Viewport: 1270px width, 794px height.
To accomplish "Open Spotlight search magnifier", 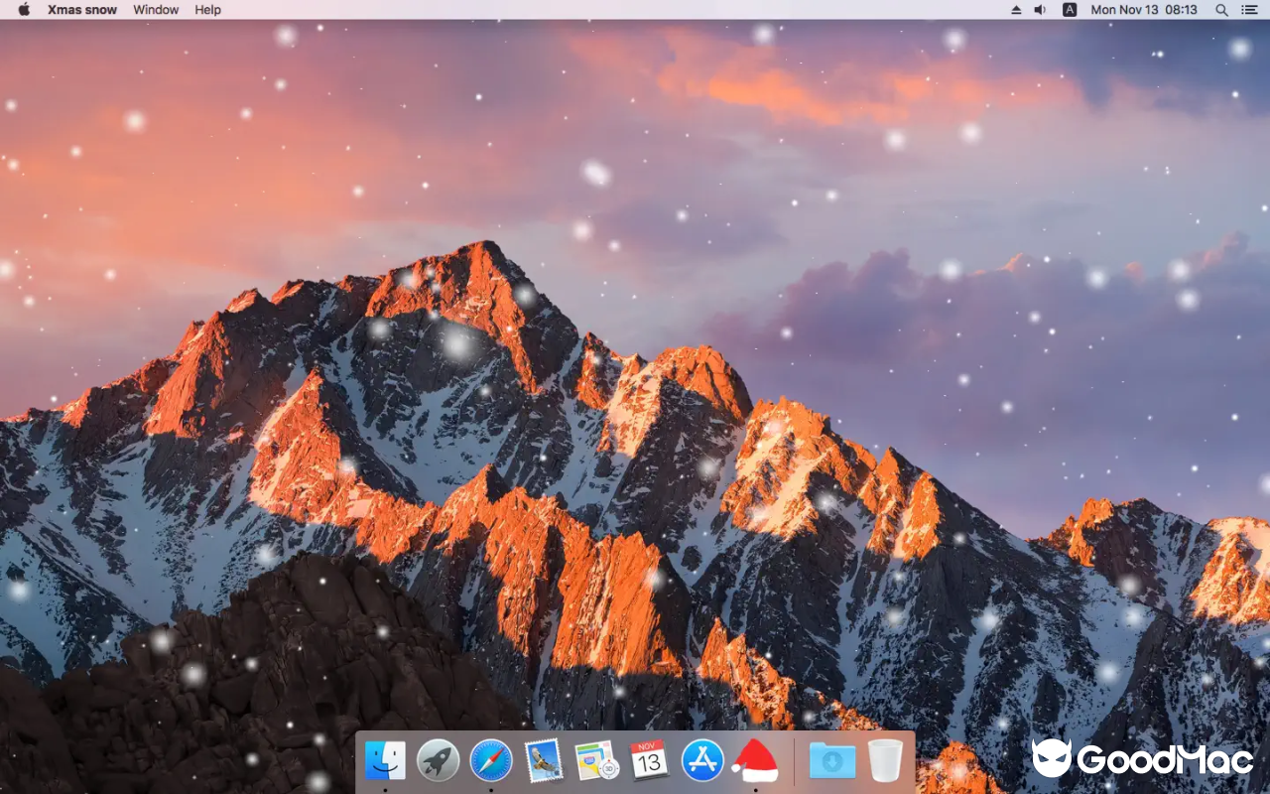I will tap(1221, 10).
